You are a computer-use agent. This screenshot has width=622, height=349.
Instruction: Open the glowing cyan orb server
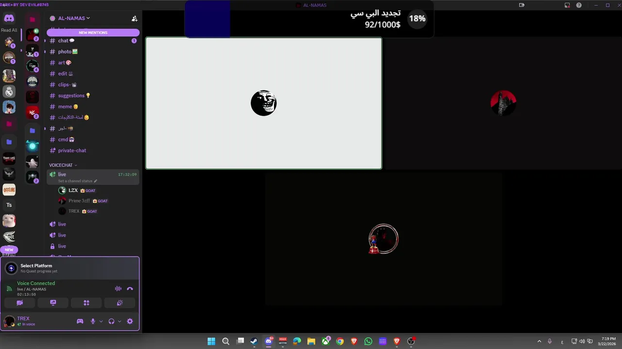click(x=32, y=145)
